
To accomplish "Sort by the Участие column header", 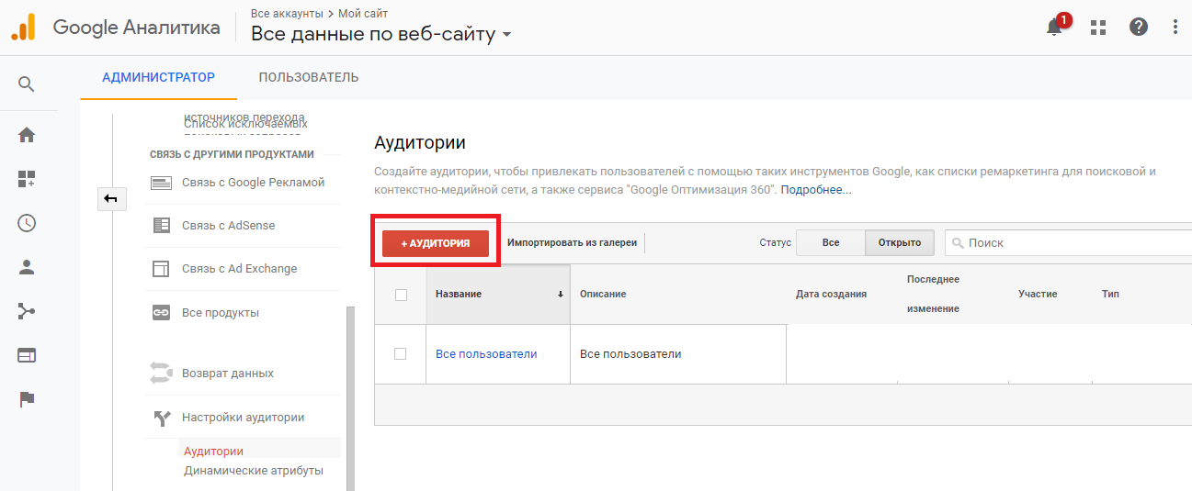I will [1038, 294].
